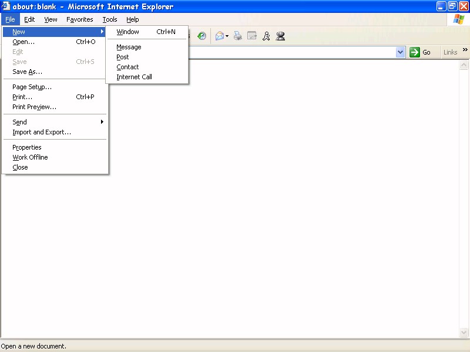
Task: Select Print... in the File menu
Action: [54, 97]
